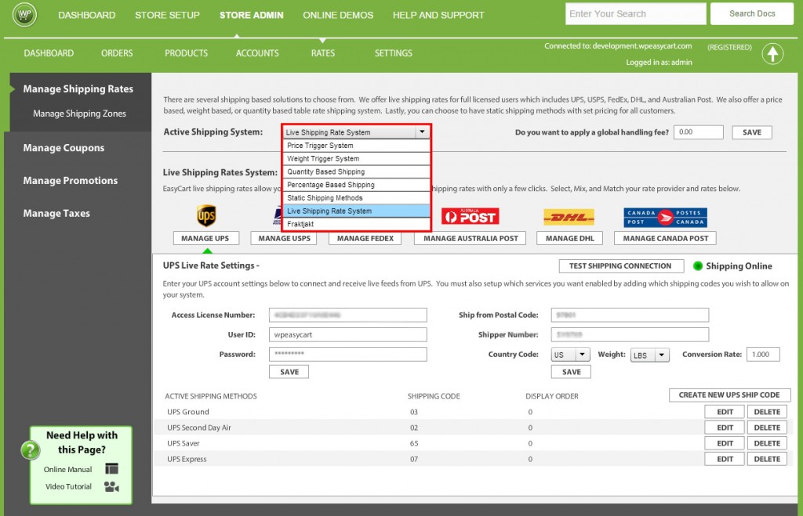Click the MANAGE FEDEX button
The width and height of the screenshot is (803, 516).
point(365,238)
